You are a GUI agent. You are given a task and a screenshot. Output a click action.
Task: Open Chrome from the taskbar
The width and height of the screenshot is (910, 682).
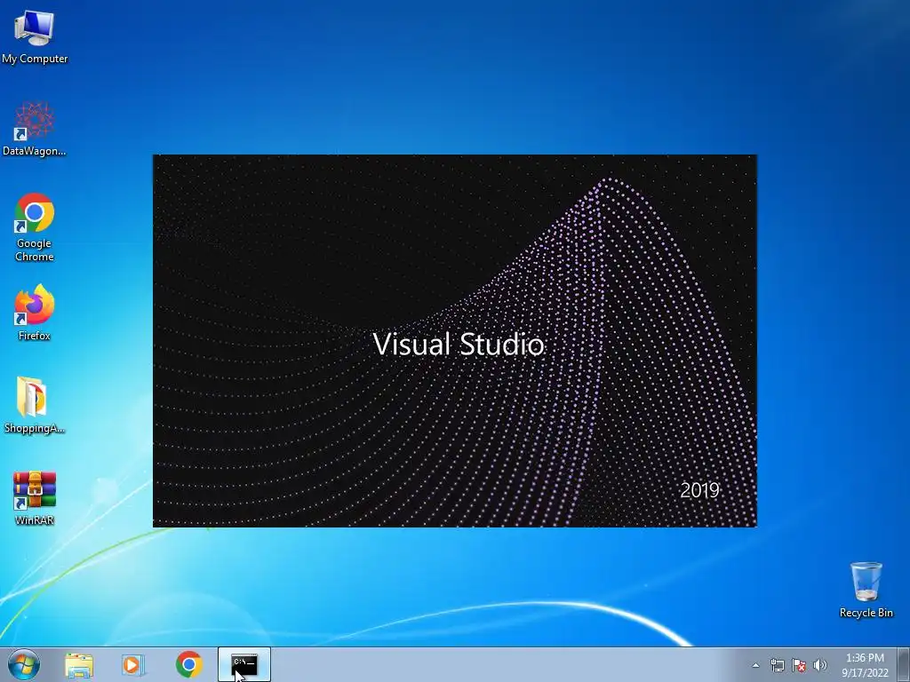pyautogui.click(x=189, y=664)
